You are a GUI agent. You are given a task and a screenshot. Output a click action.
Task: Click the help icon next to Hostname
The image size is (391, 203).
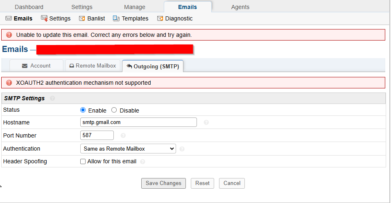(206, 122)
